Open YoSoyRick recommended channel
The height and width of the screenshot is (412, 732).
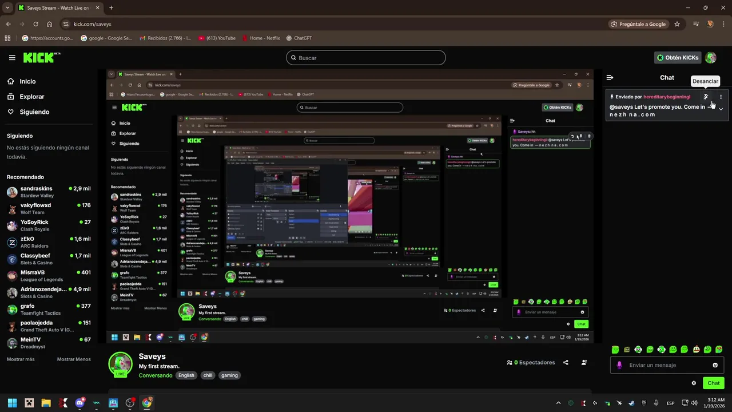click(x=49, y=225)
